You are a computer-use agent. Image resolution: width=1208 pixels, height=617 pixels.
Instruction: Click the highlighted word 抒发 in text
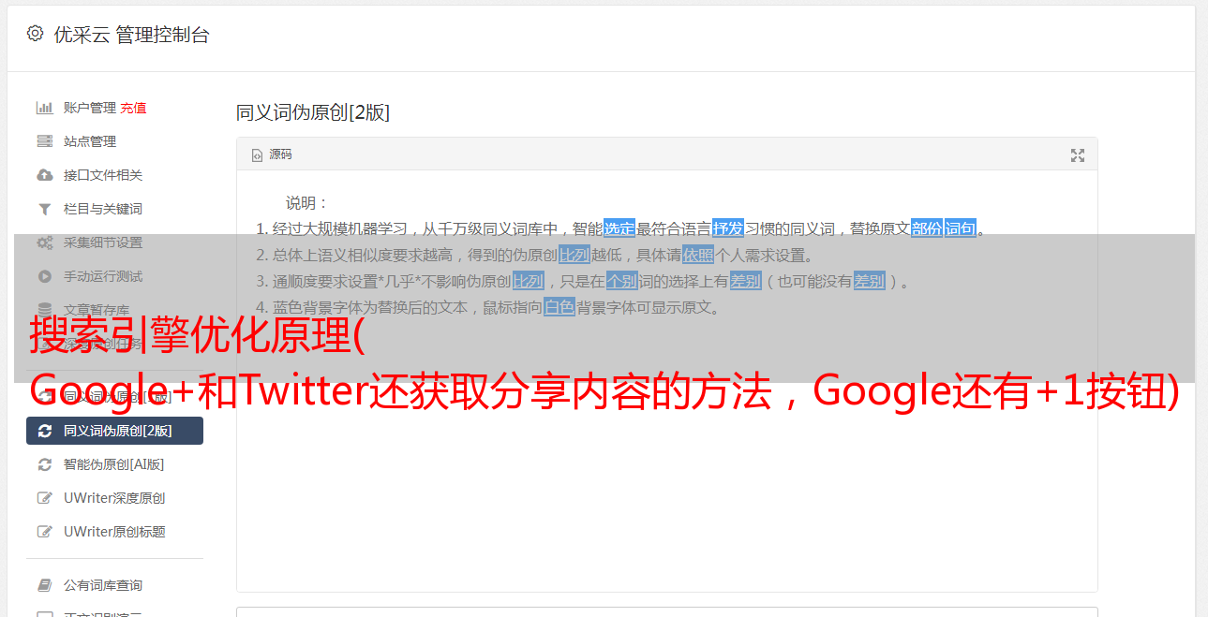coord(728,228)
